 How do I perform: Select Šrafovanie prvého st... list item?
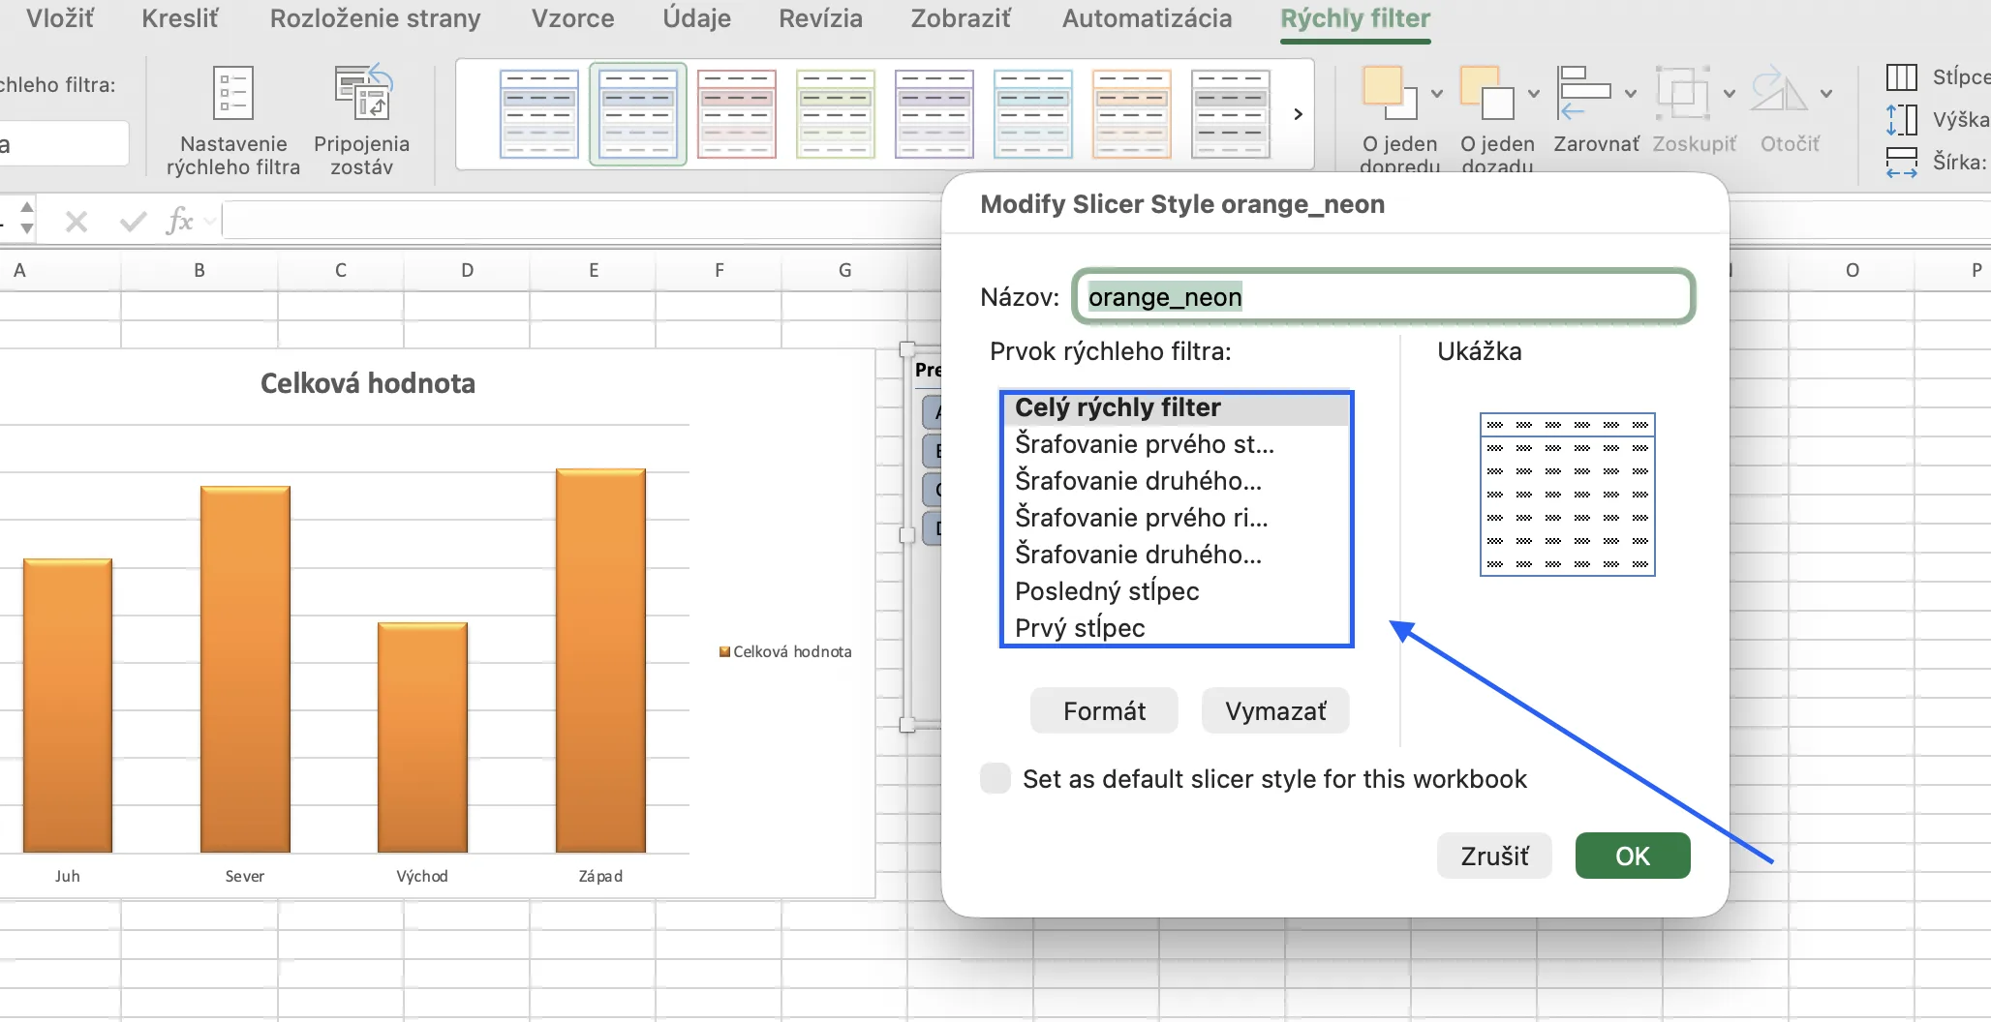[x=1177, y=444]
